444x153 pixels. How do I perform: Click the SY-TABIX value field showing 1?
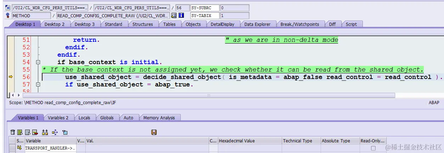(234, 16)
